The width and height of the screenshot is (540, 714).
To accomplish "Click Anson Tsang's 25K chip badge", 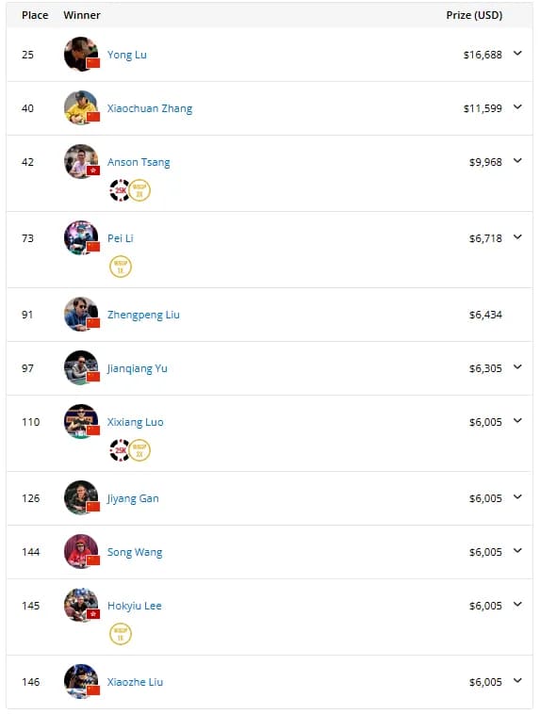I will pos(120,190).
